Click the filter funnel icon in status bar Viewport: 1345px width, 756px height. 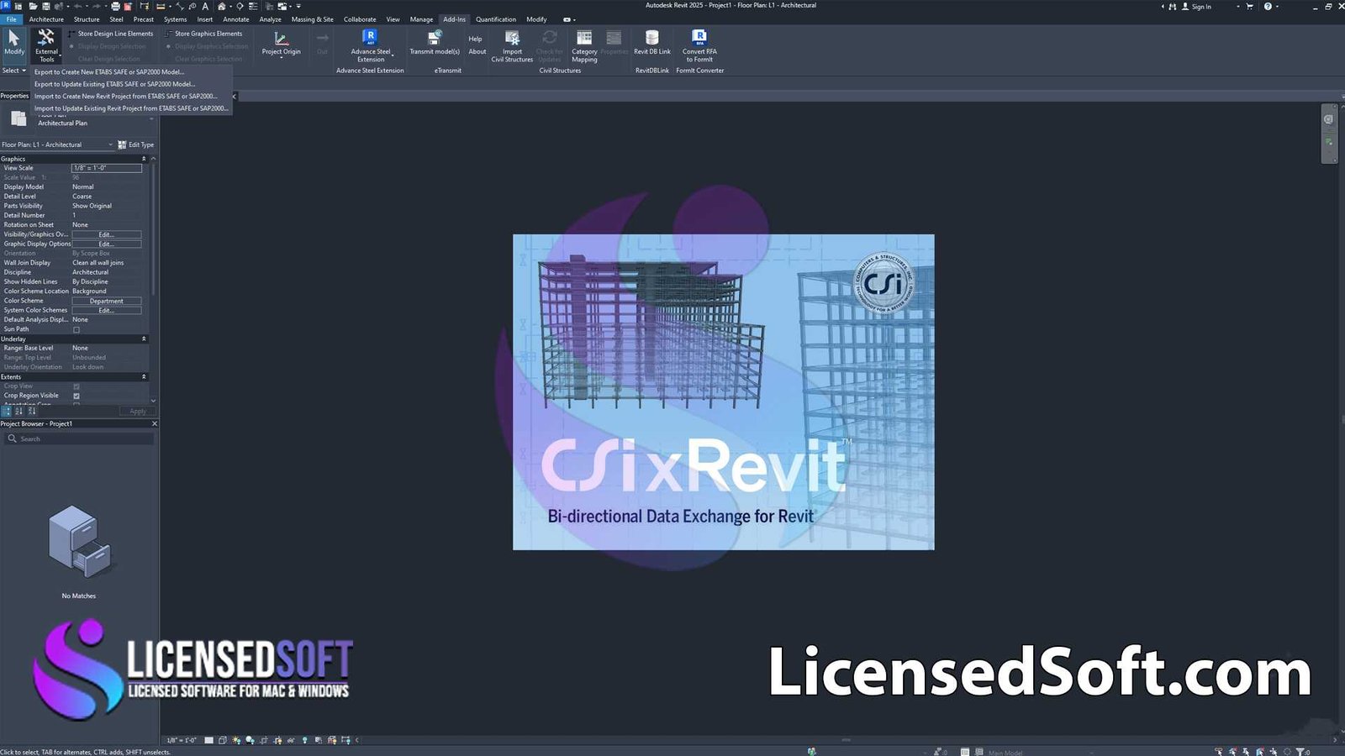1300,752
